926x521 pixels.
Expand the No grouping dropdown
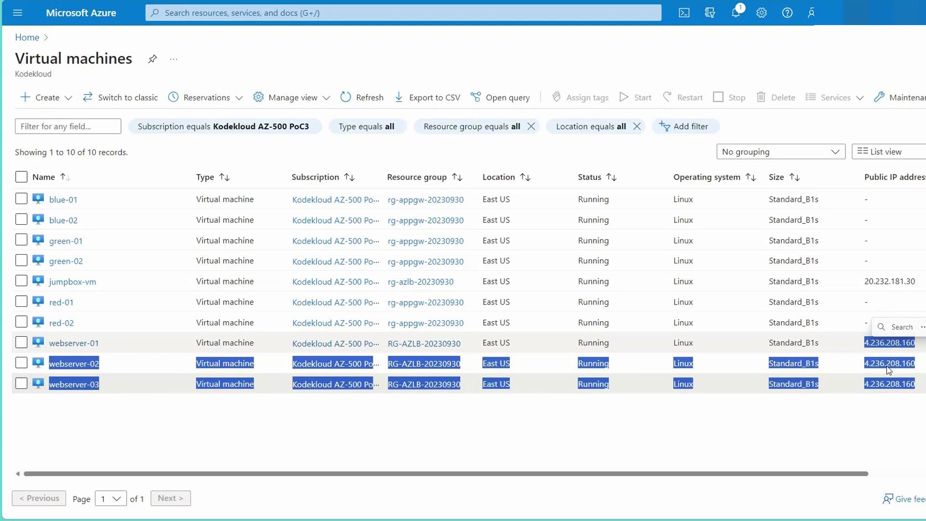[780, 152]
